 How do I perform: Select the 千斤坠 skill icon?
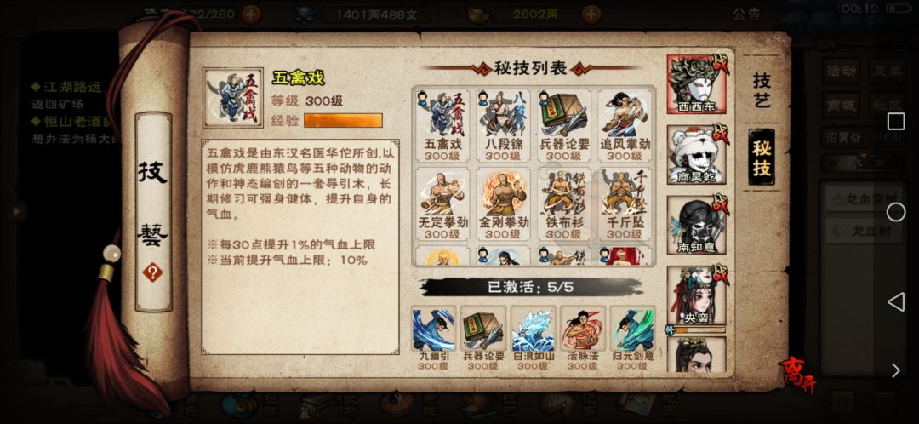625,204
